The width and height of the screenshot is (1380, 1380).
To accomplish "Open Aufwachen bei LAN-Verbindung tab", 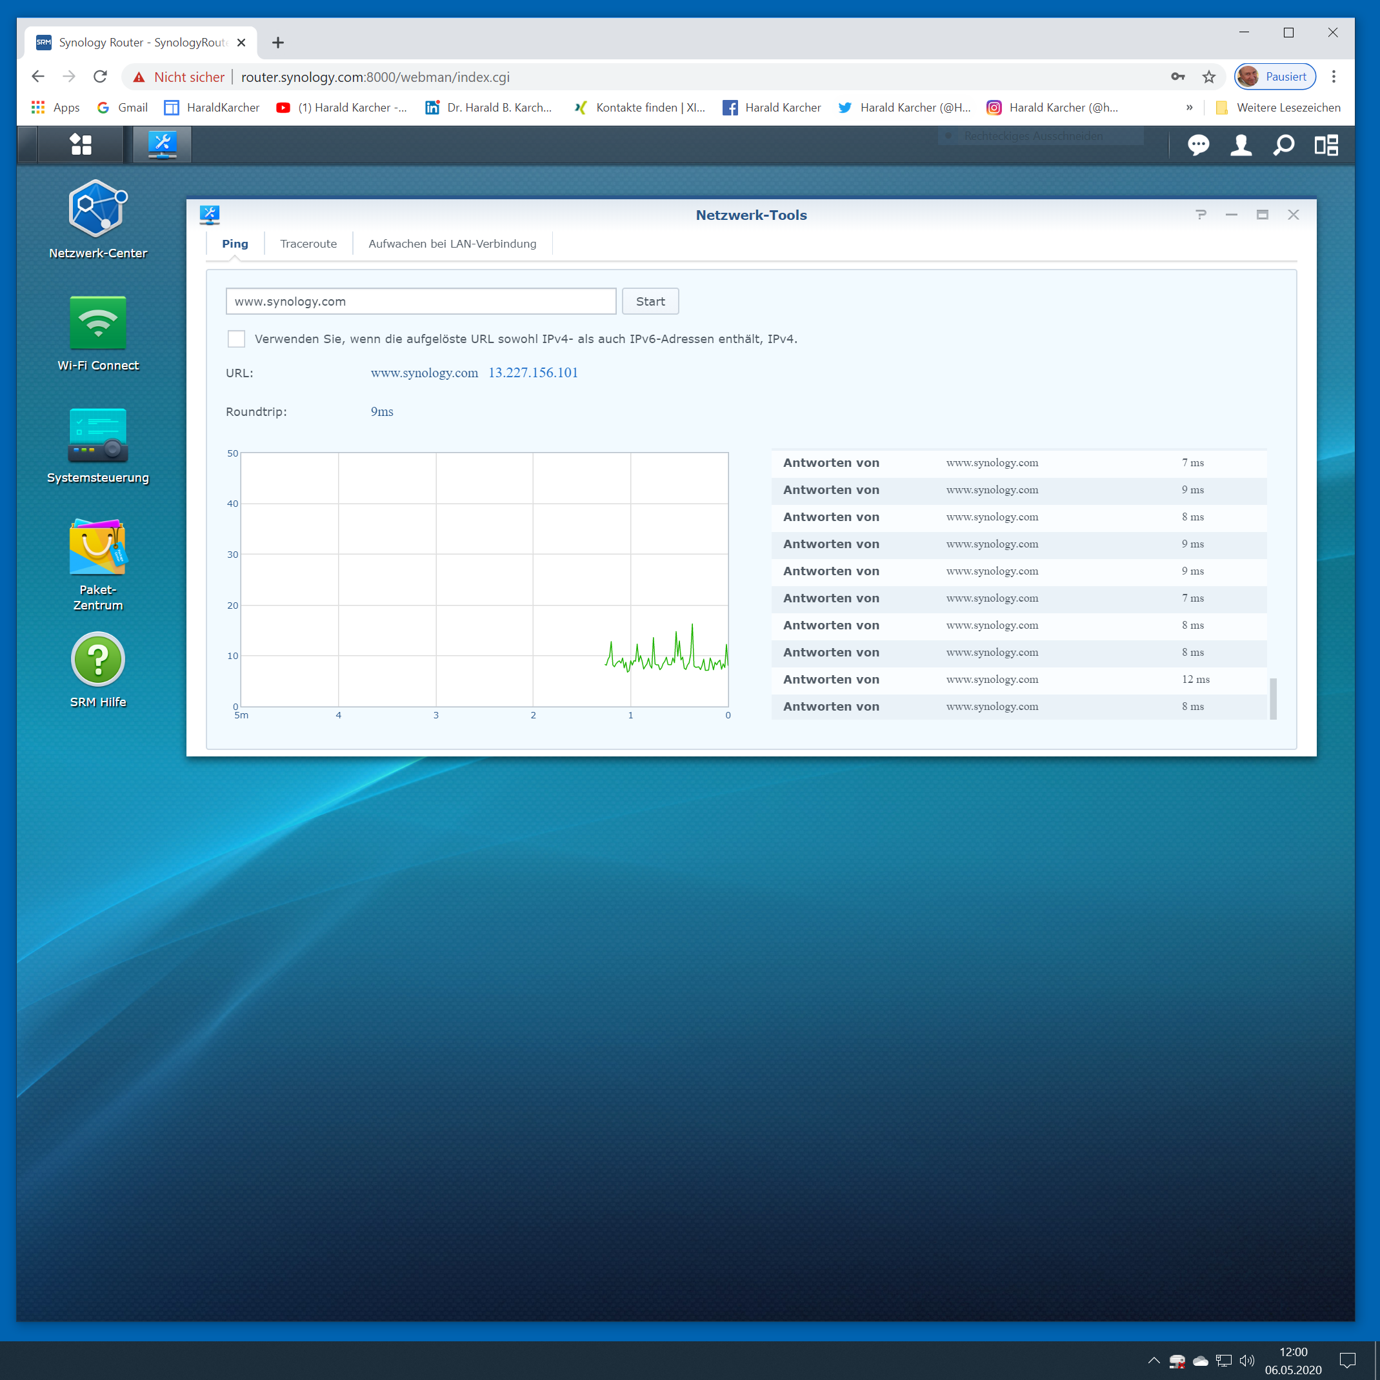I will point(452,244).
